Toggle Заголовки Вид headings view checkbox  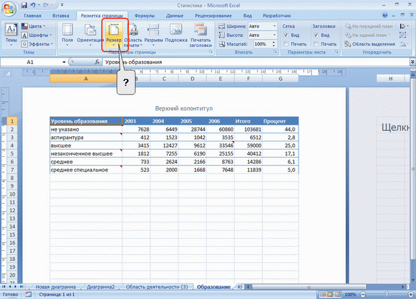[x=316, y=35]
